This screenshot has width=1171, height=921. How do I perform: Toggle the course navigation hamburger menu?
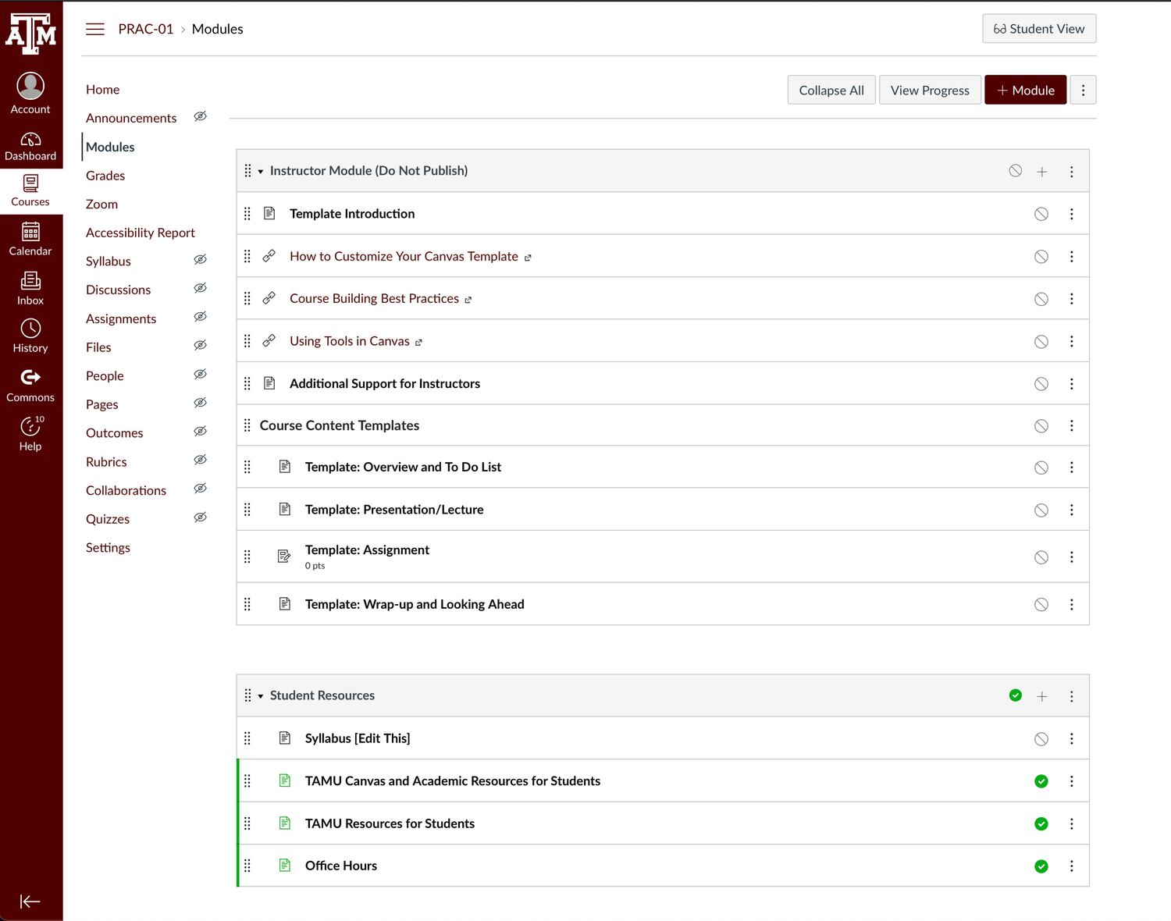point(95,29)
